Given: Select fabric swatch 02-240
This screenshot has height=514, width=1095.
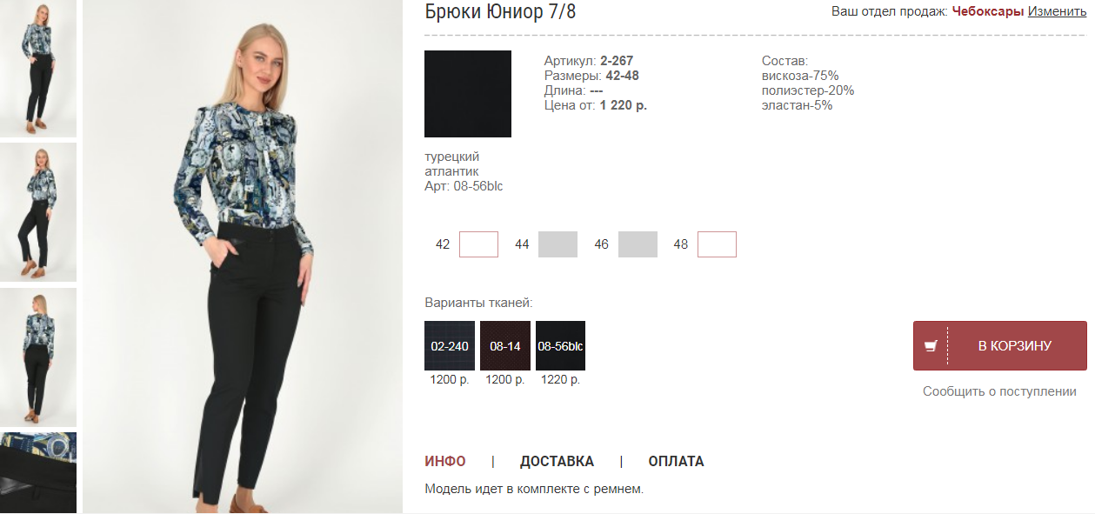Looking at the screenshot, I should (x=450, y=346).
